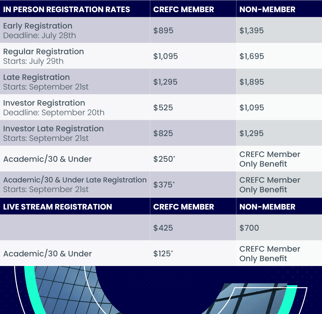Select the $1,695 non-member regular rate
The image size is (322, 314).
tap(252, 56)
